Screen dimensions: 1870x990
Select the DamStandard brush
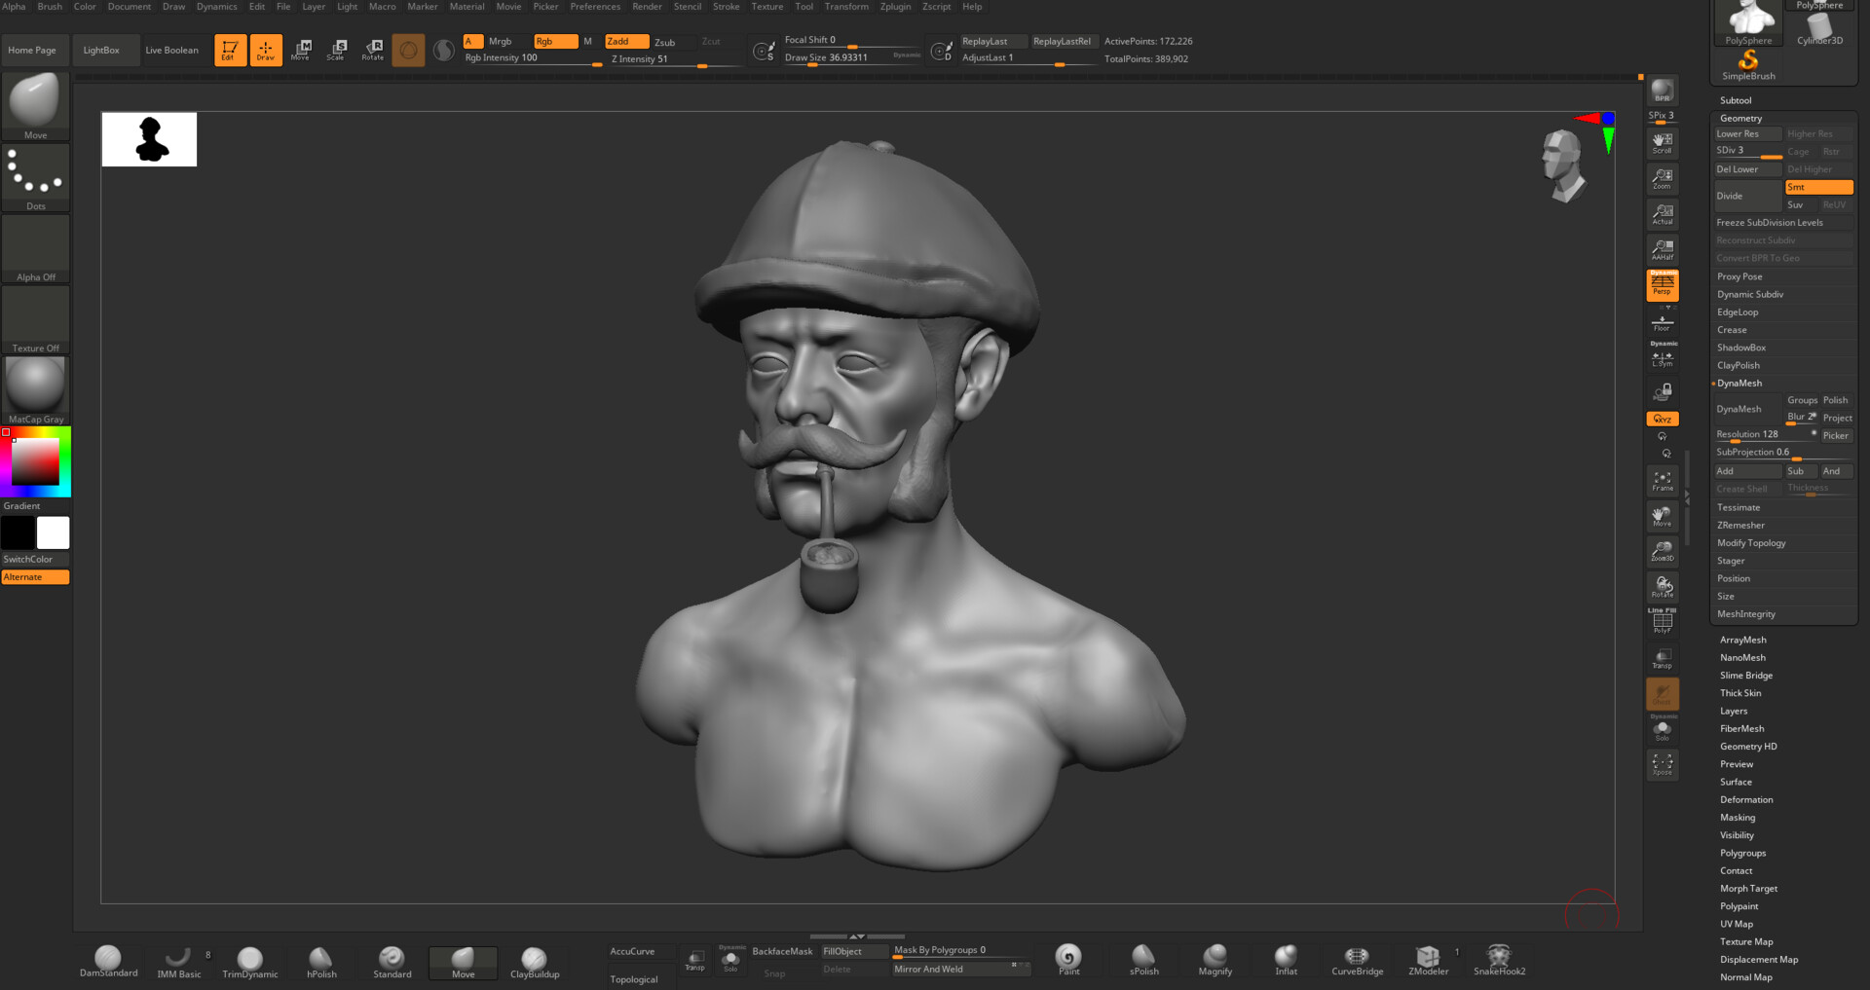(x=107, y=959)
